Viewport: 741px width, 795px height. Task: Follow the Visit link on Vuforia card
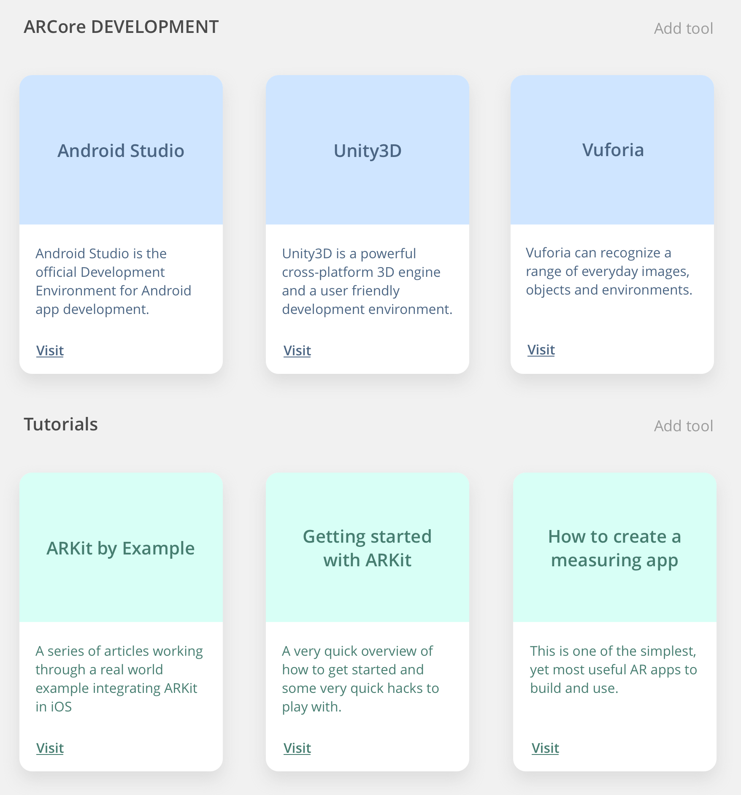click(541, 350)
